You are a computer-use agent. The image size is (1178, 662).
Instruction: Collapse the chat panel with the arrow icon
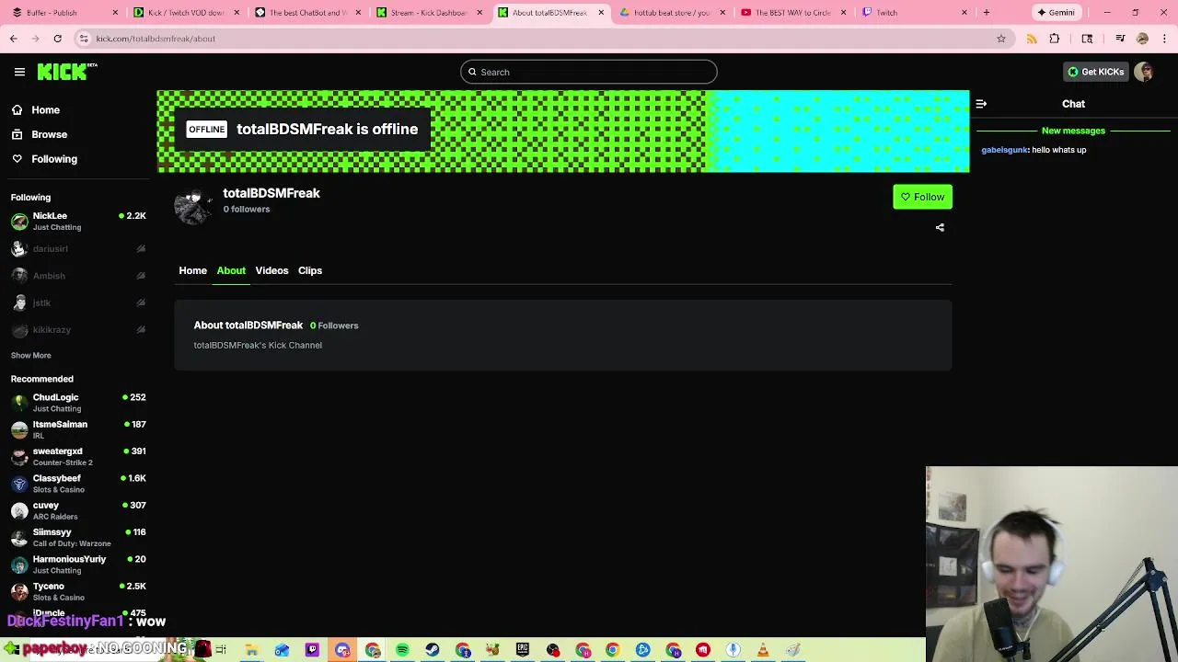(x=981, y=104)
